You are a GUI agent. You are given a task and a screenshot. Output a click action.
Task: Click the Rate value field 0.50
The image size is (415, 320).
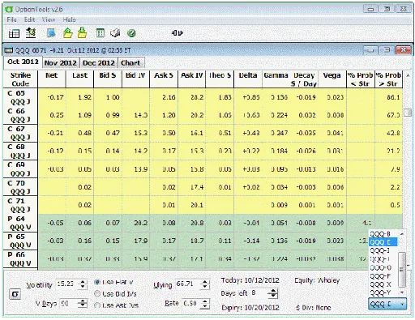coord(191,304)
